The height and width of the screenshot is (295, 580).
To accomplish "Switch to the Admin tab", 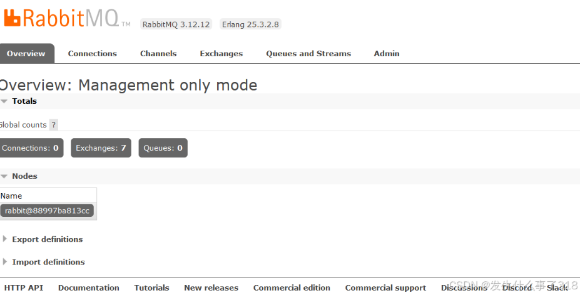I will [x=387, y=54].
